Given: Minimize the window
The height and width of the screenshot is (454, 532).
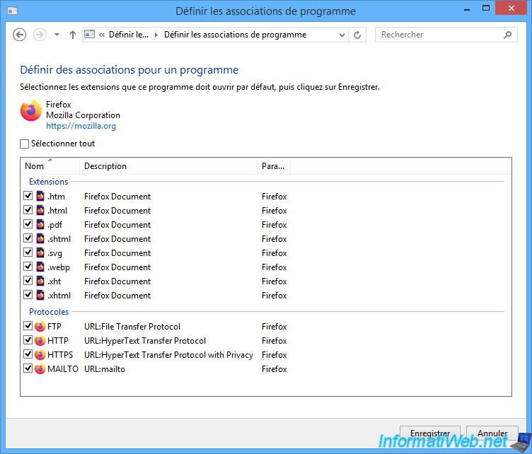Looking at the screenshot, I should pyautogui.click(x=467, y=9).
